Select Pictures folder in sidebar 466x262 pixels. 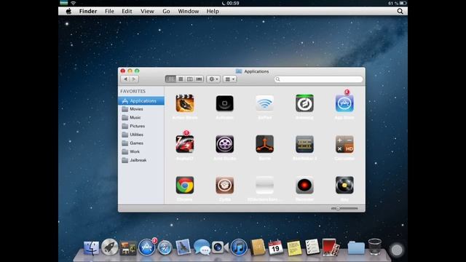(x=141, y=126)
